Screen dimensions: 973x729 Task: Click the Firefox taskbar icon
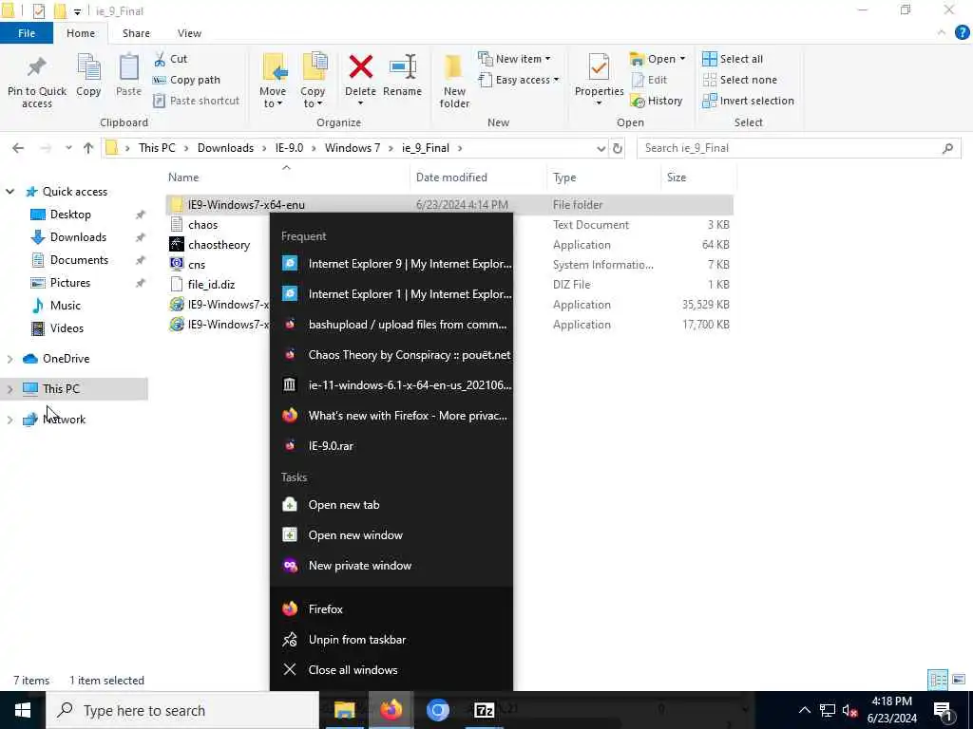[391, 710]
